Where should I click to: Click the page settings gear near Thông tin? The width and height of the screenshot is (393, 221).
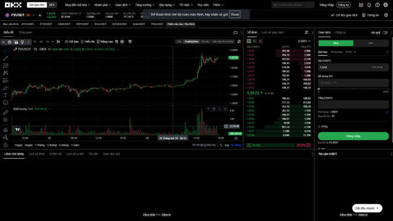(386, 15)
